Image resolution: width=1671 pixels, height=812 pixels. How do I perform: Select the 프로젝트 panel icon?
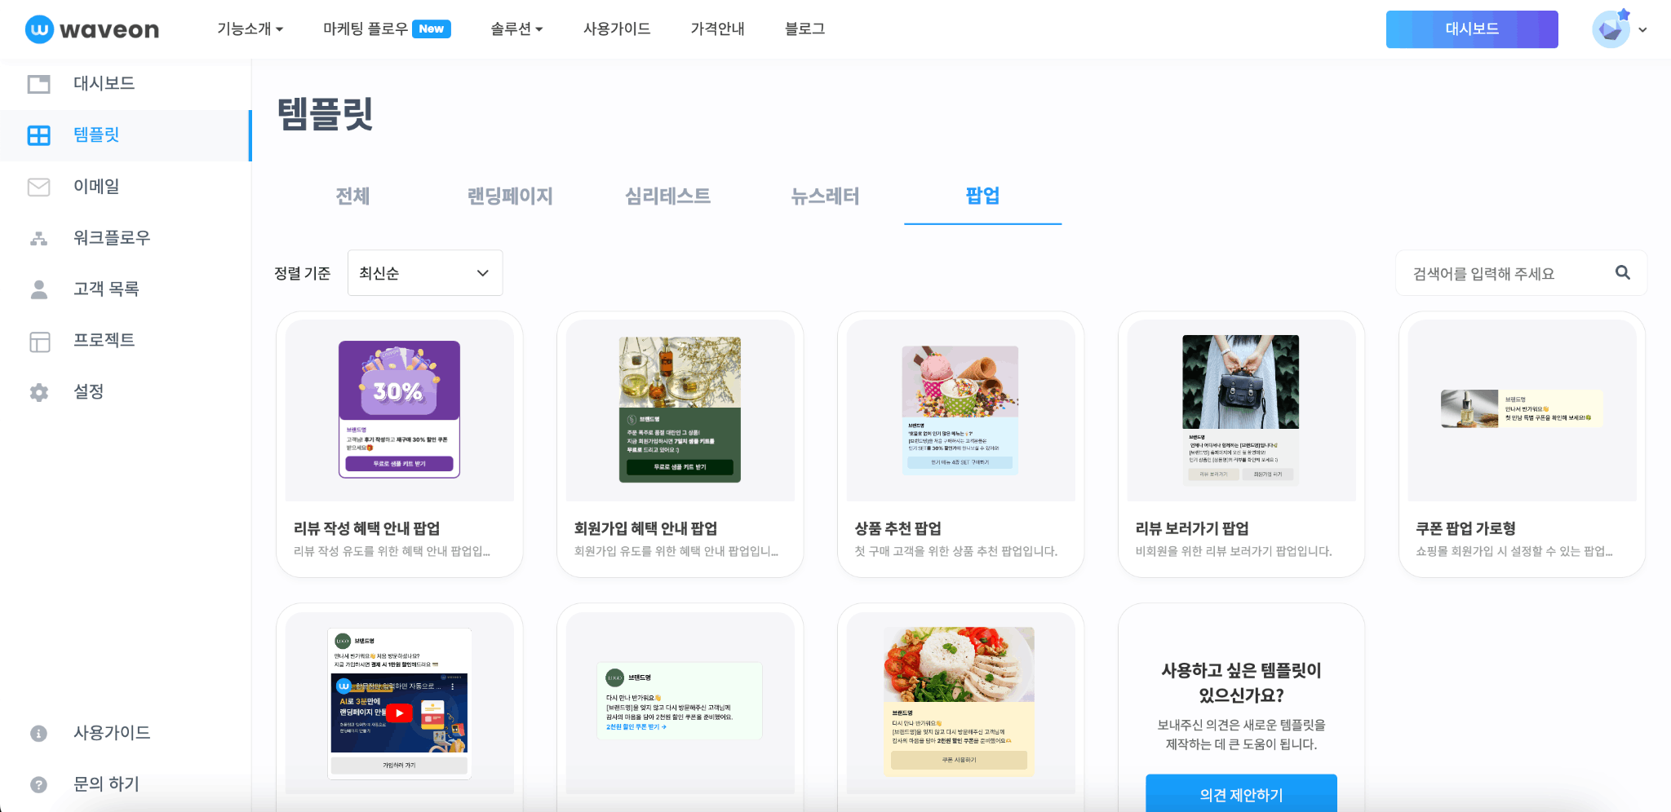38,340
